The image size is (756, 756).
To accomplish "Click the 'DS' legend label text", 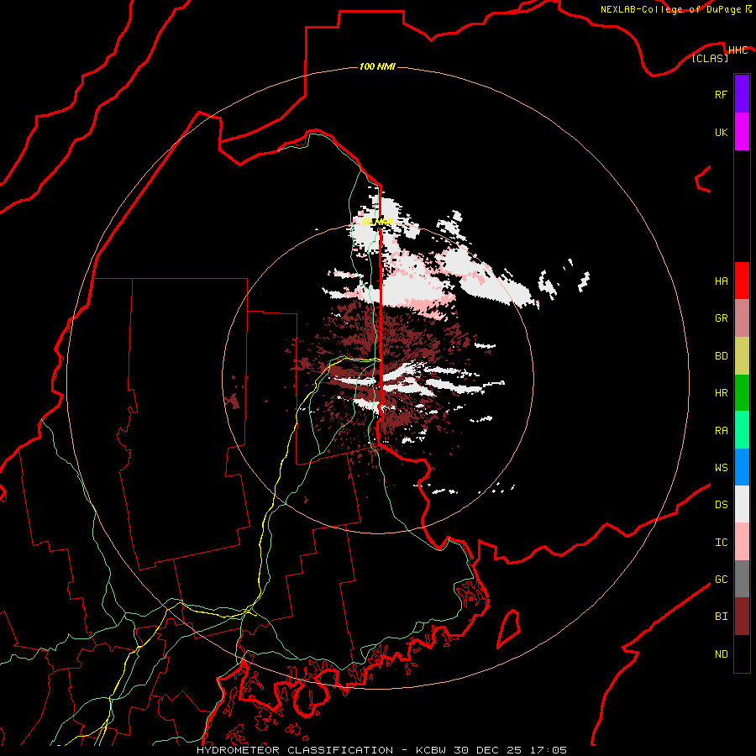I will (x=721, y=504).
